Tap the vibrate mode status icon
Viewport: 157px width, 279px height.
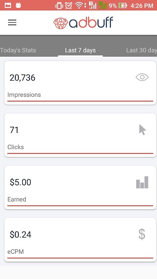coord(59,6)
